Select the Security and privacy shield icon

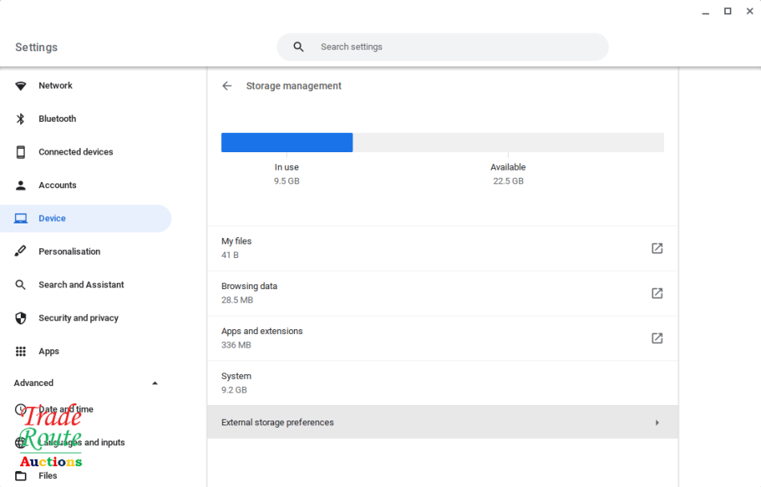pos(20,318)
